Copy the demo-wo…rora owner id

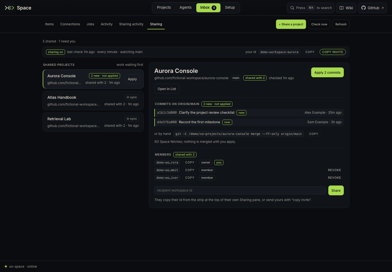[x=190, y=162]
